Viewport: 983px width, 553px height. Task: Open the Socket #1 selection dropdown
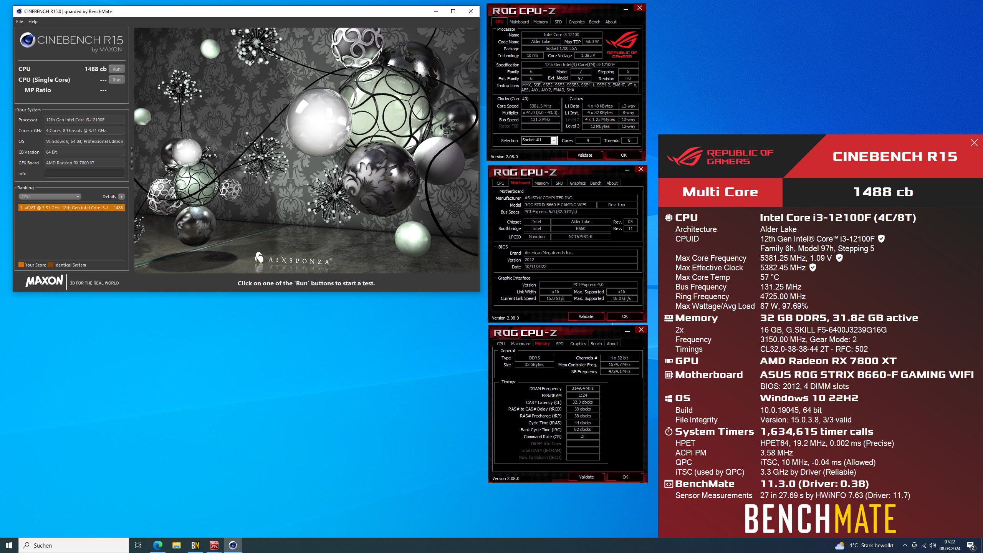(539, 140)
